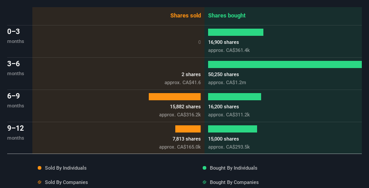Select the green bar for 0–3 months

click(236, 32)
